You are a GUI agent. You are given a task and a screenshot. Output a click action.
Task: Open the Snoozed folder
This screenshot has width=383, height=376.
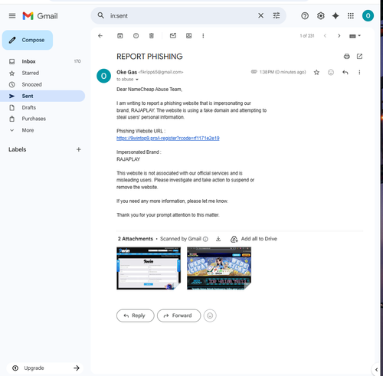tap(42, 84)
